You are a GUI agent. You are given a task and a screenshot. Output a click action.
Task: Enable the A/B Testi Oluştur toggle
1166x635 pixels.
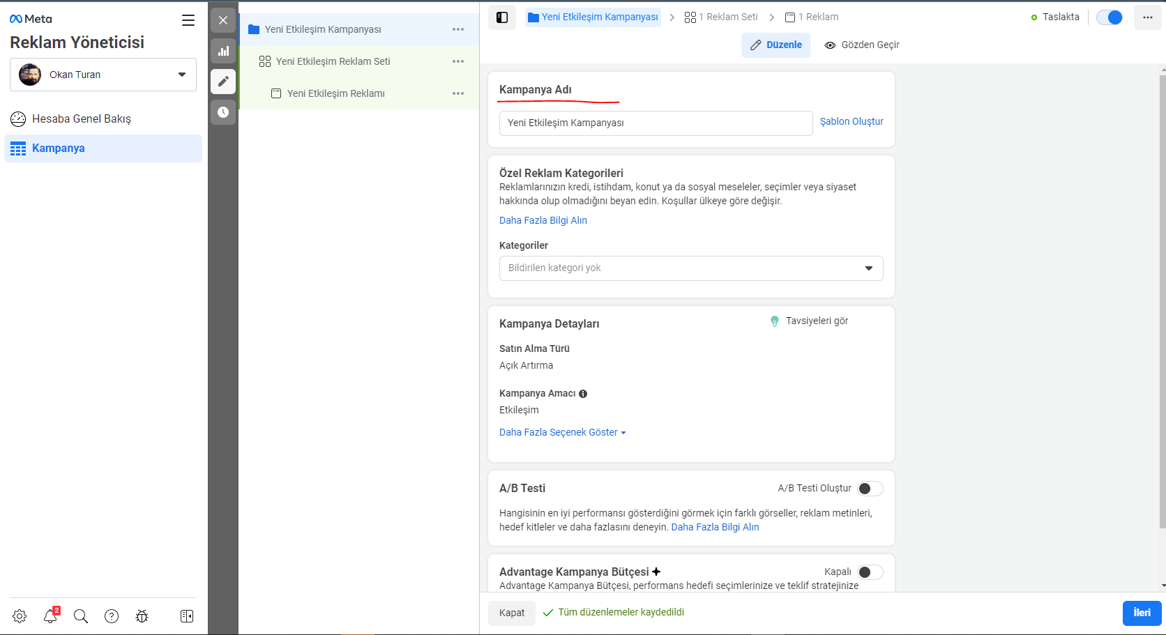(x=870, y=489)
